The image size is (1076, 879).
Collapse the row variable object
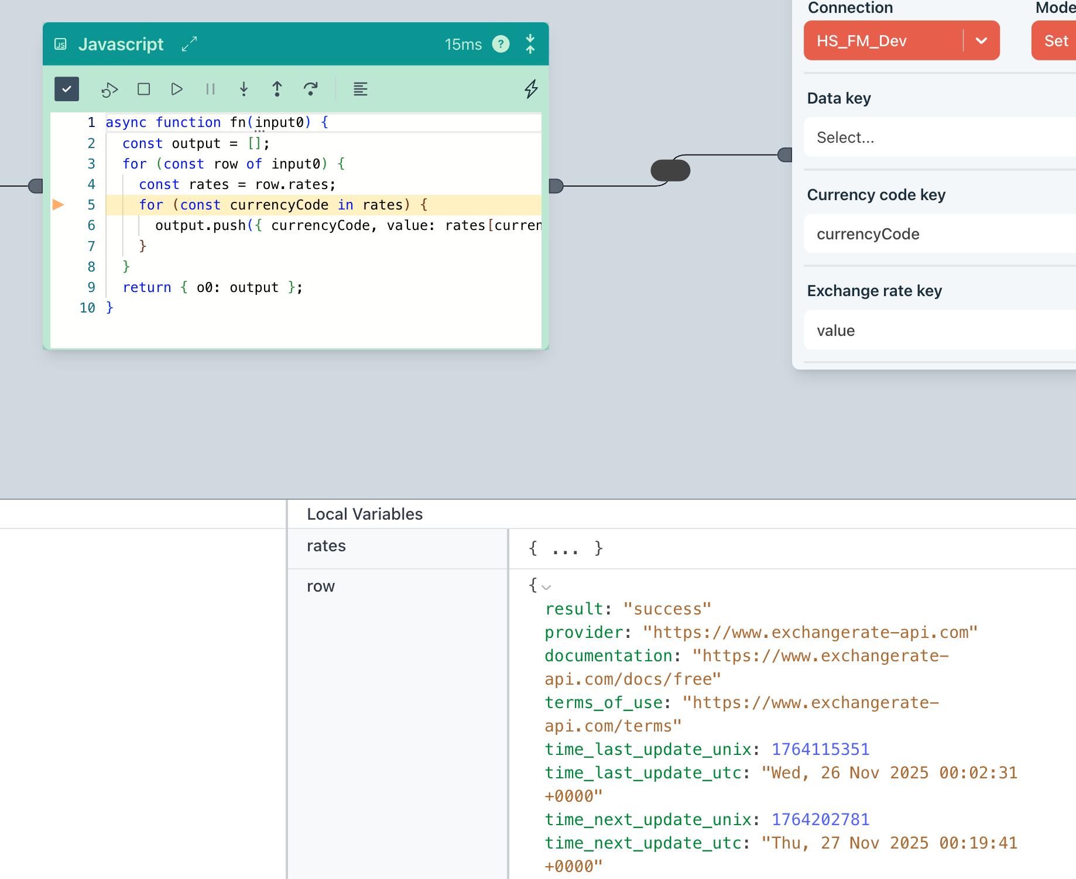pyautogui.click(x=546, y=586)
